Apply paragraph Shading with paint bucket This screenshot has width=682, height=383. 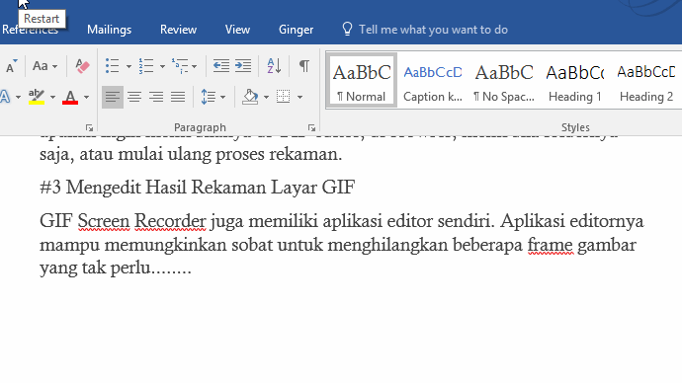click(250, 97)
